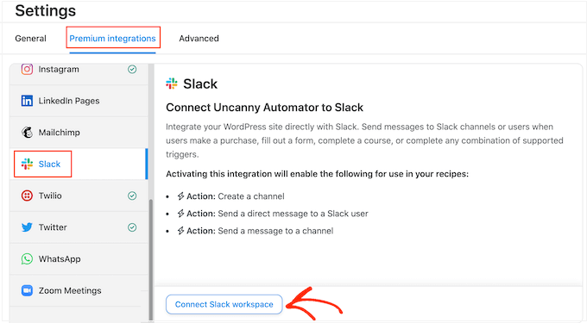This screenshot has width=587, height=323.
Task: Open the Zoom Meetings integration entry
Action: click(x=79, y=290)
